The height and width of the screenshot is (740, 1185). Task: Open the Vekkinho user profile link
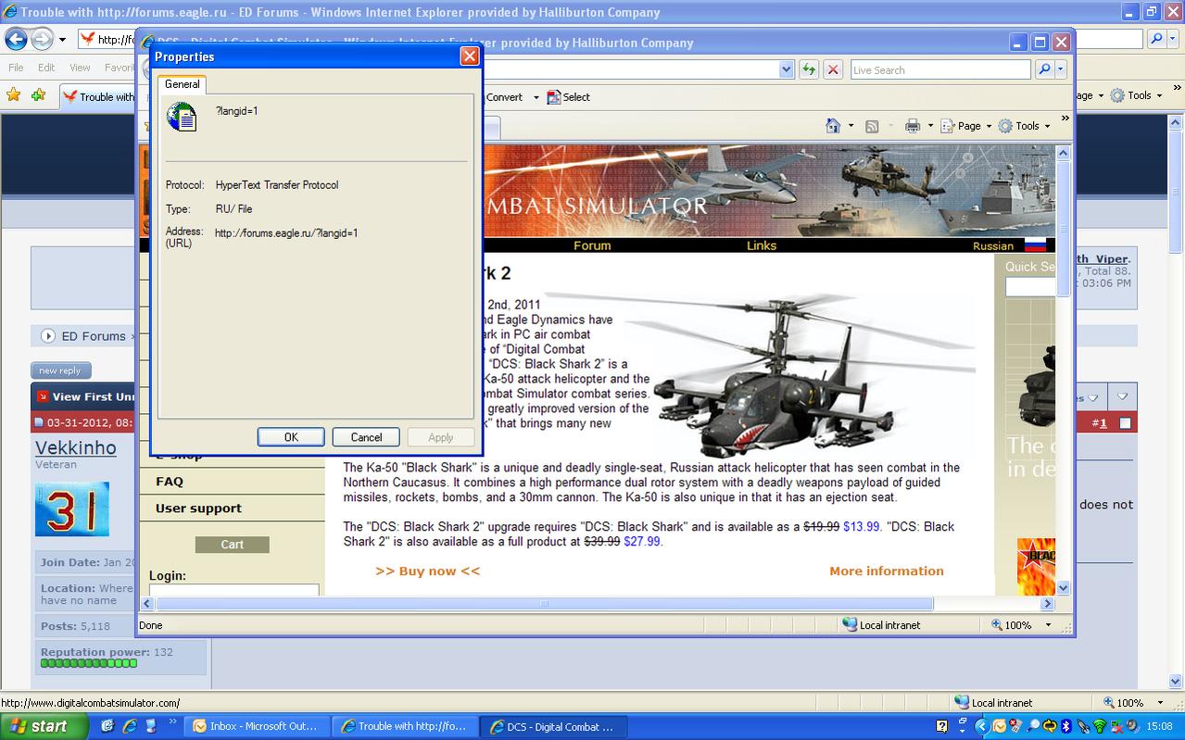tap(76, 448)
